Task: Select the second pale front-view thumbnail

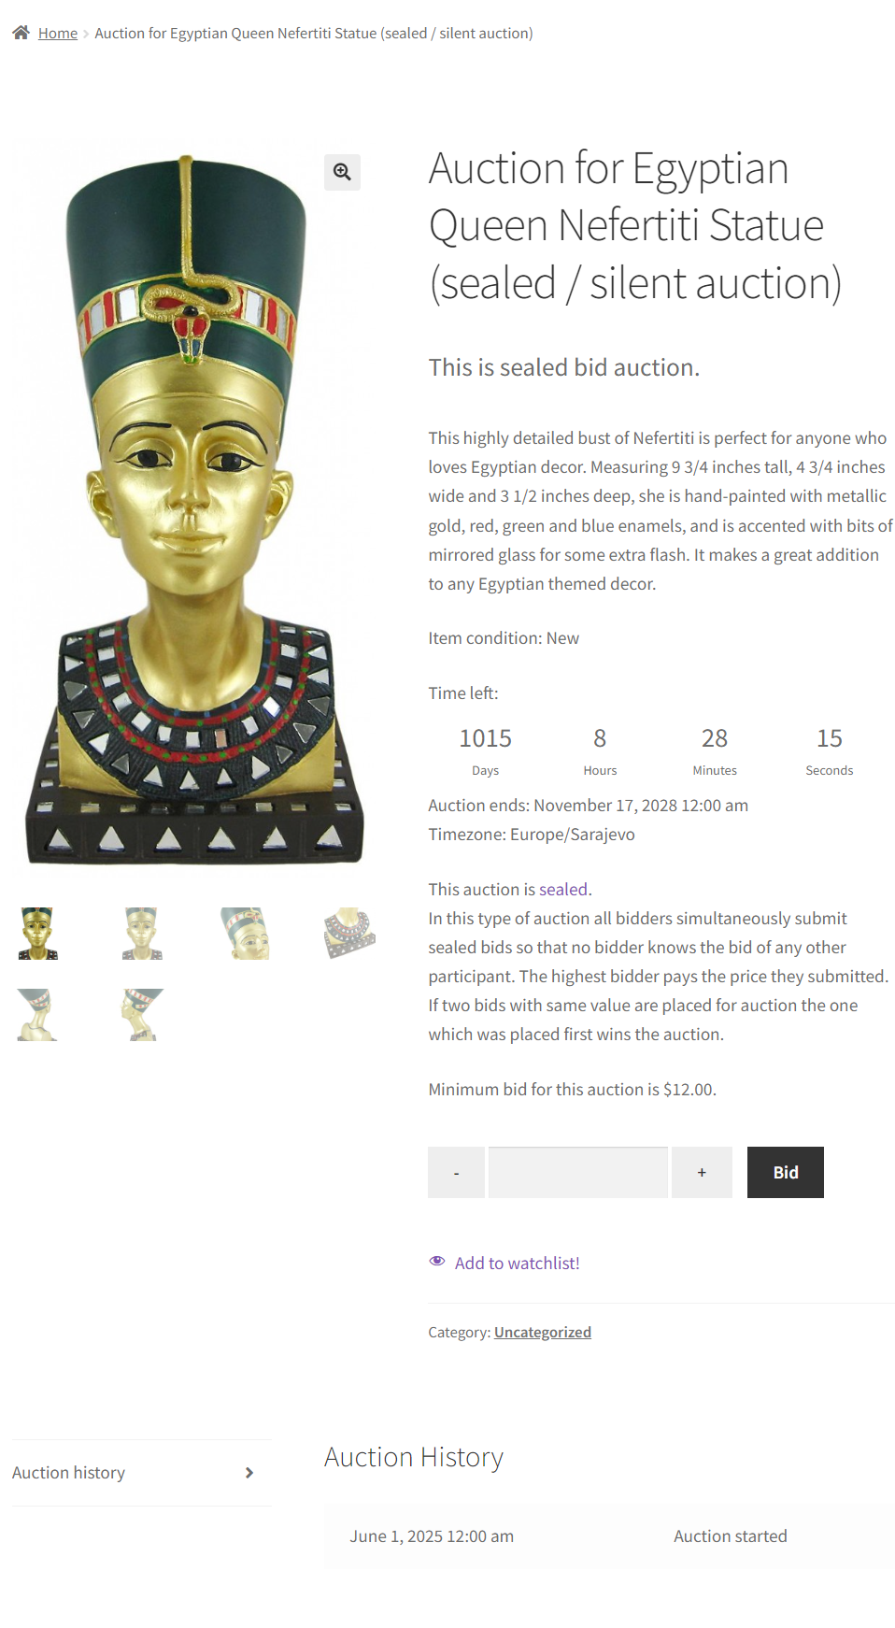Action: coord(142,934)
